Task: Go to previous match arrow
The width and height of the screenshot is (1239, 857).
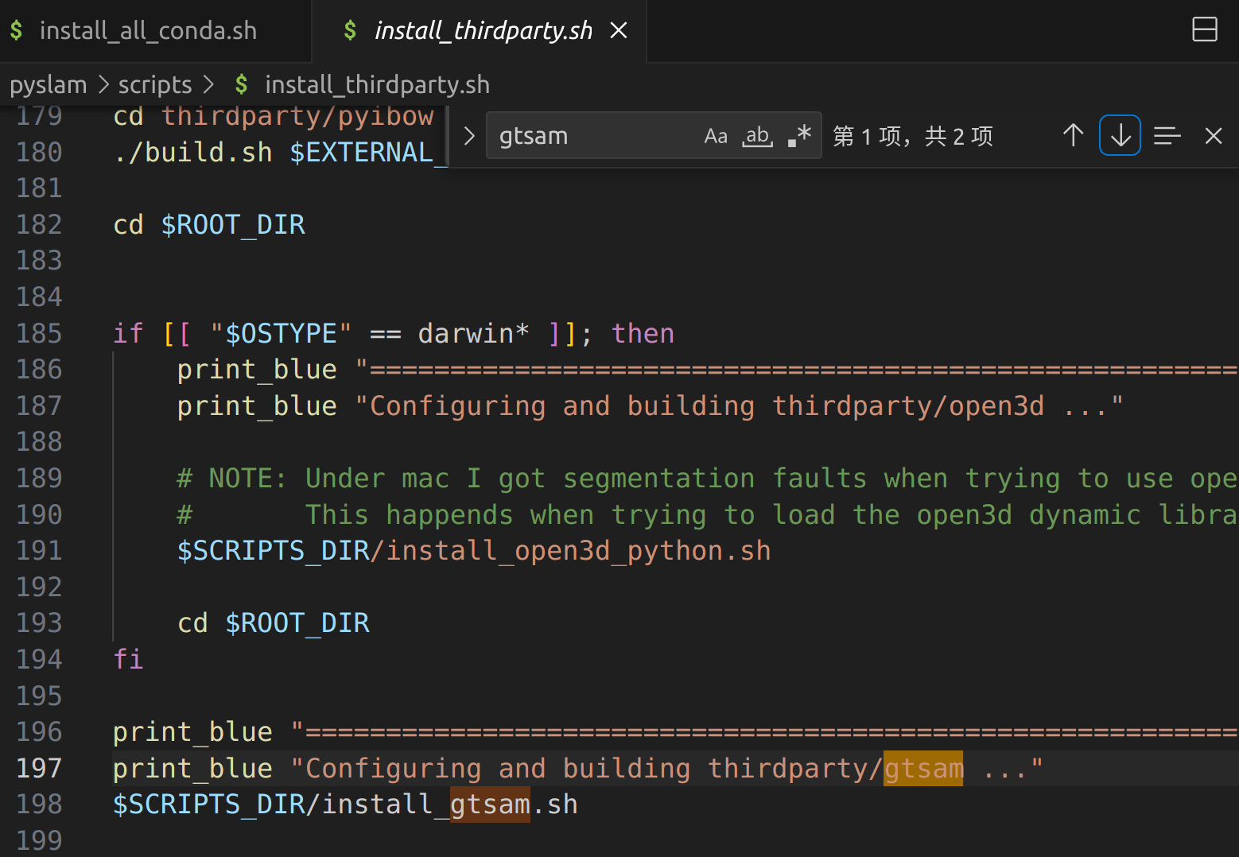Action: pos(1073,135)
